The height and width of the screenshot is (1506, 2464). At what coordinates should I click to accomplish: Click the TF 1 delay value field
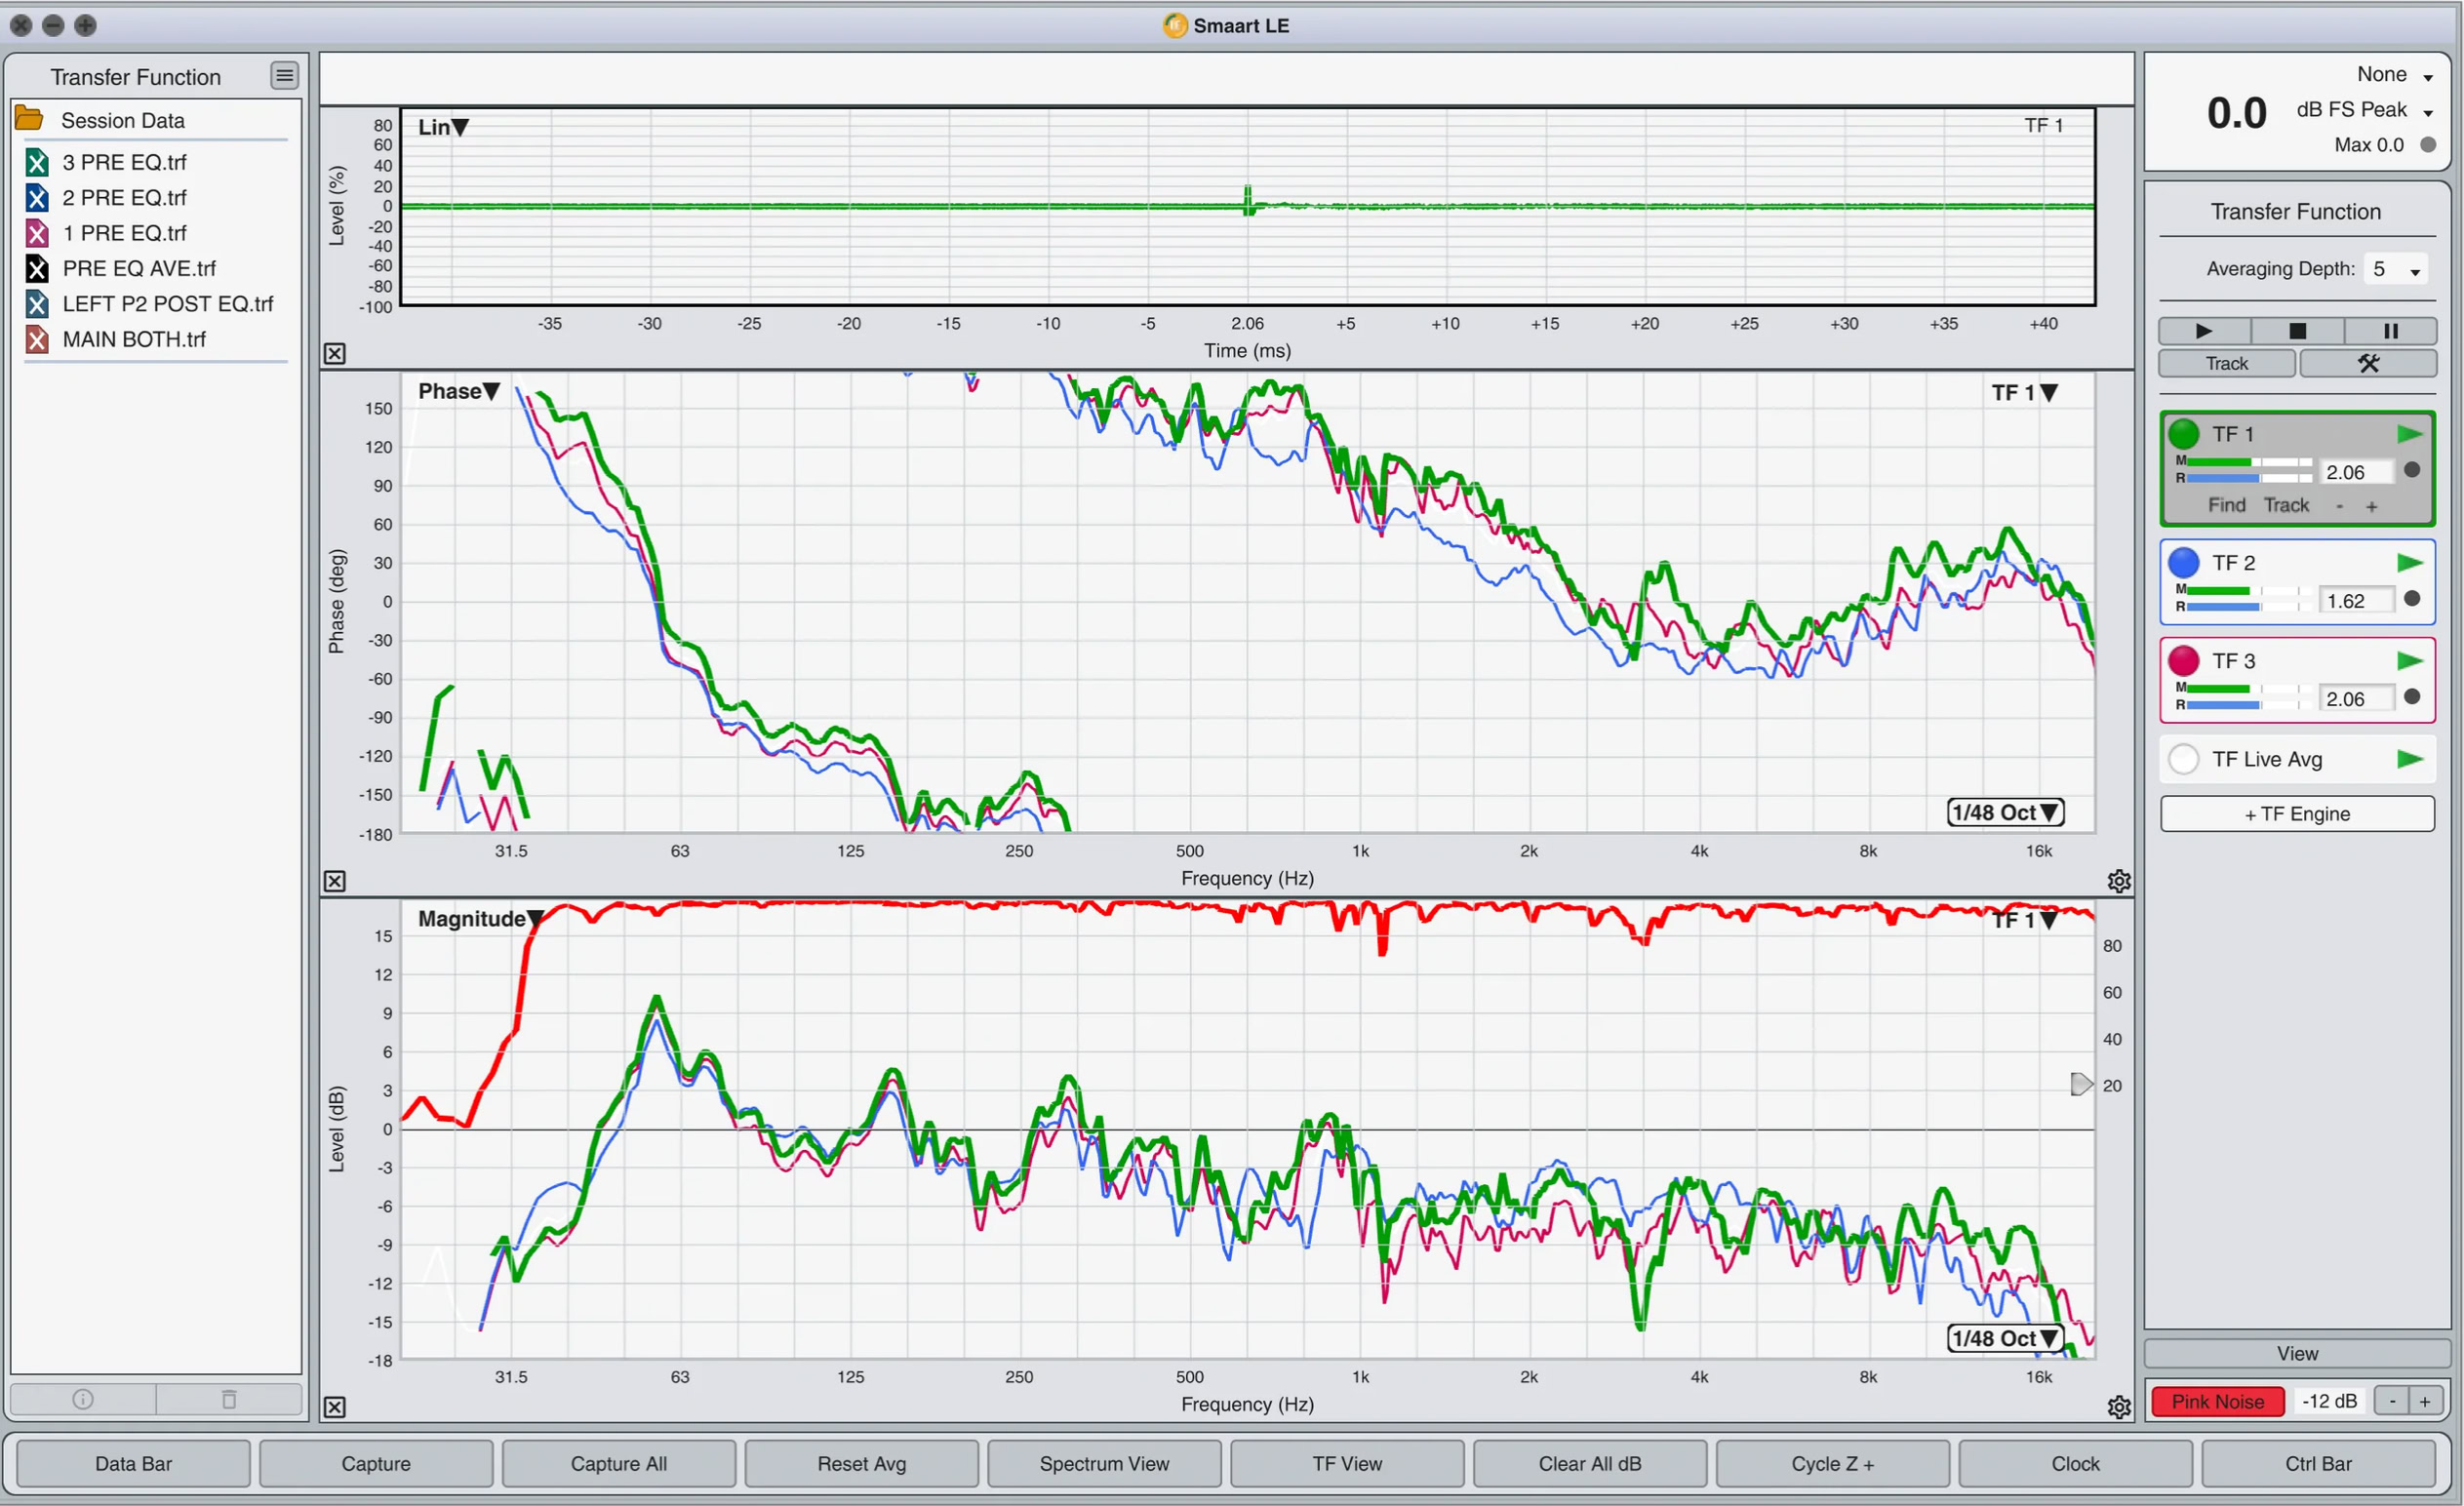point(2355,472)
